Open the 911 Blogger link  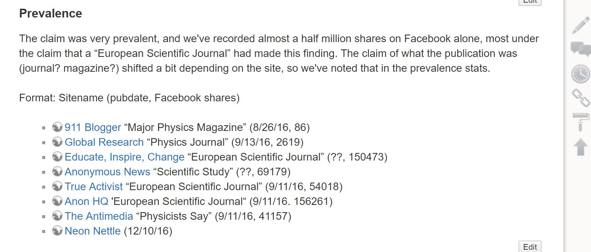pos(93,128)
